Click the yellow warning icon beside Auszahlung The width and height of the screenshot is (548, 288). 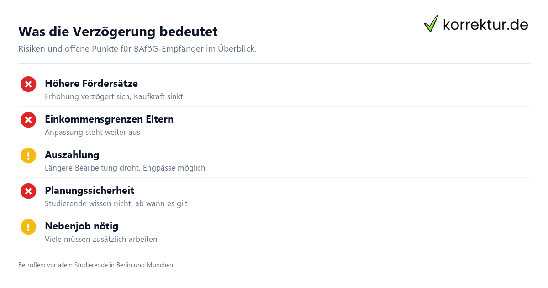point(28,155)
